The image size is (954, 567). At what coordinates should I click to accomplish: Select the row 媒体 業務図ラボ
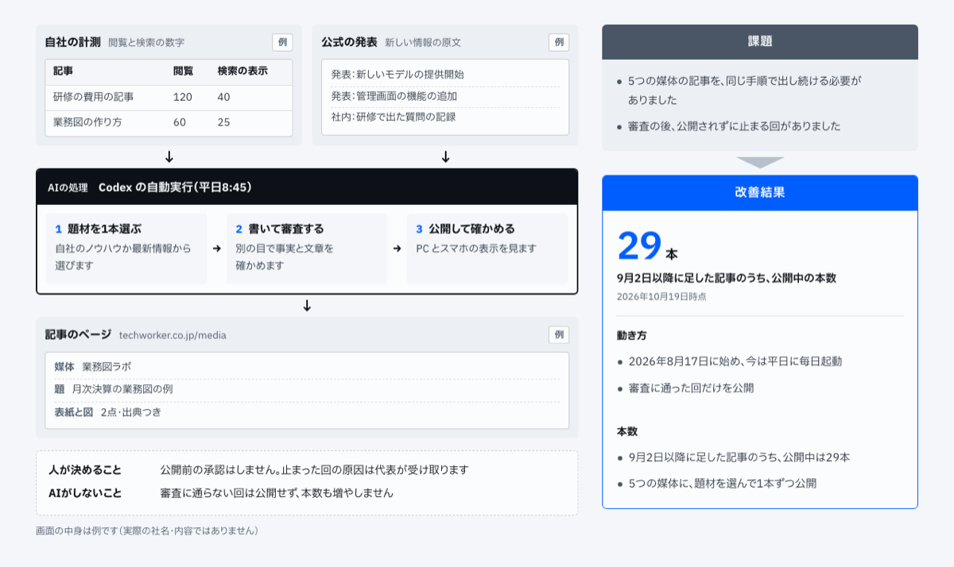click(307, 367)
